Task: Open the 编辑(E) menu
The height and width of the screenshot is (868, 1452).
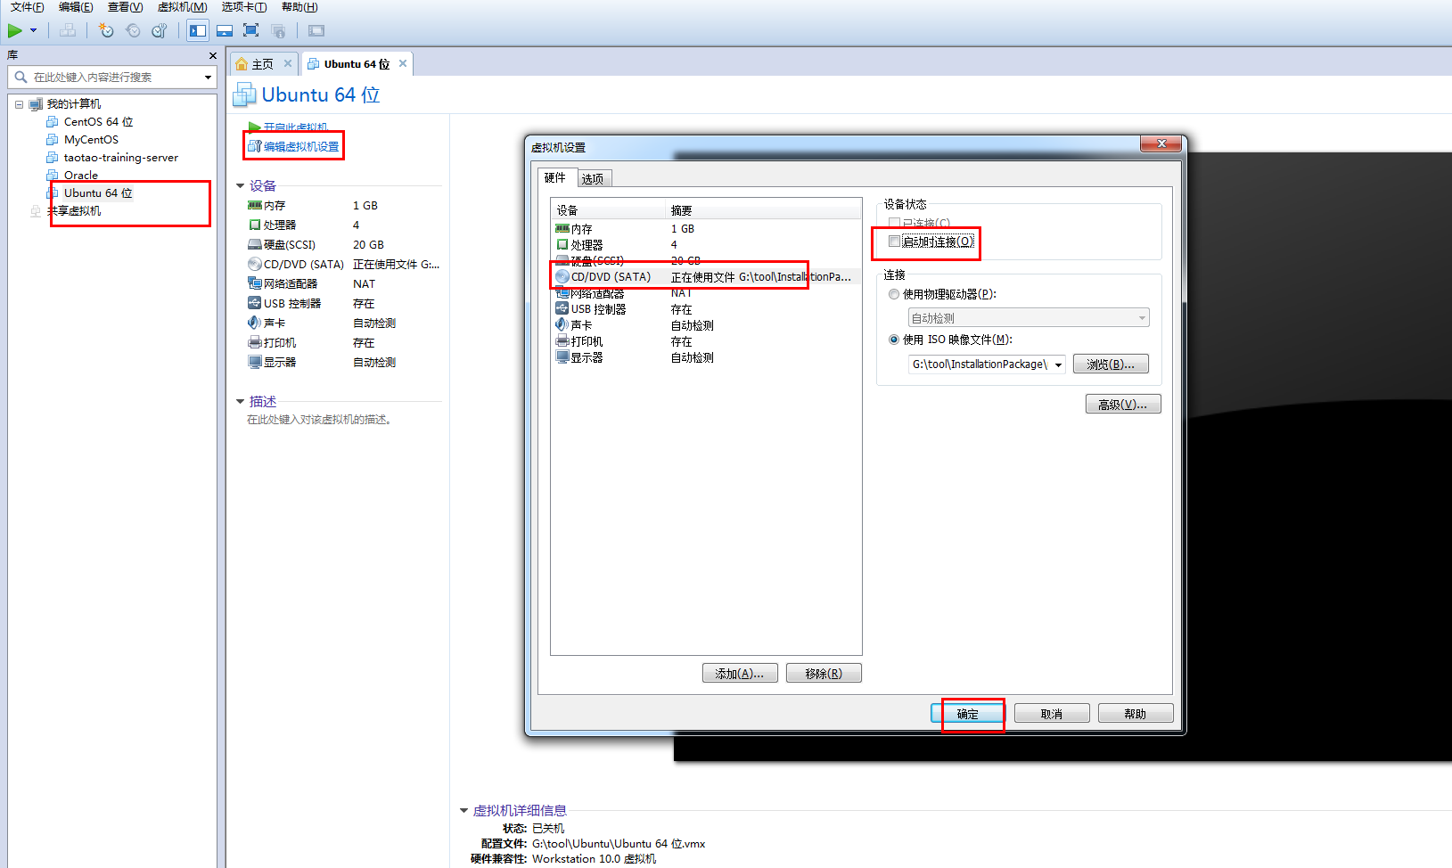Action: [x=76, y=7]
